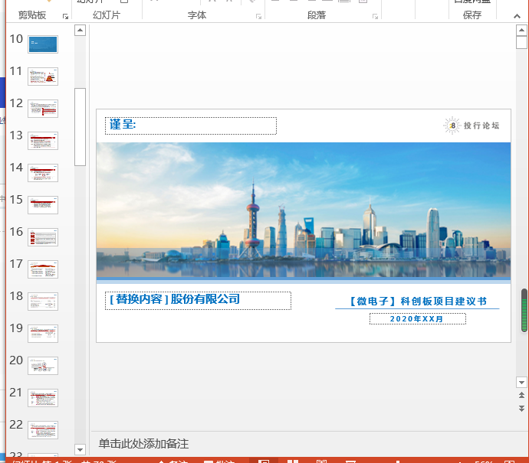Click the 段落 group label
The width and height of the screenshot is (529, 463).
(317, 15)
